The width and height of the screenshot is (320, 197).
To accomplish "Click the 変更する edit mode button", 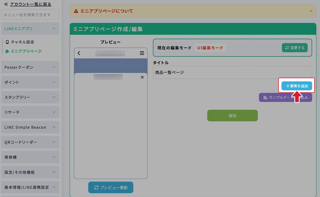I will click(294, 48).
